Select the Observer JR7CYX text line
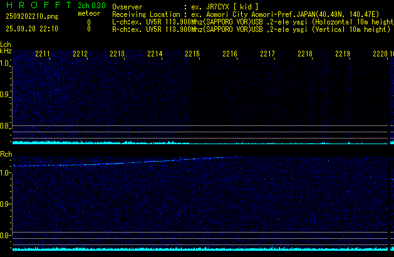 pyautogui.click(x=185, y=6)
